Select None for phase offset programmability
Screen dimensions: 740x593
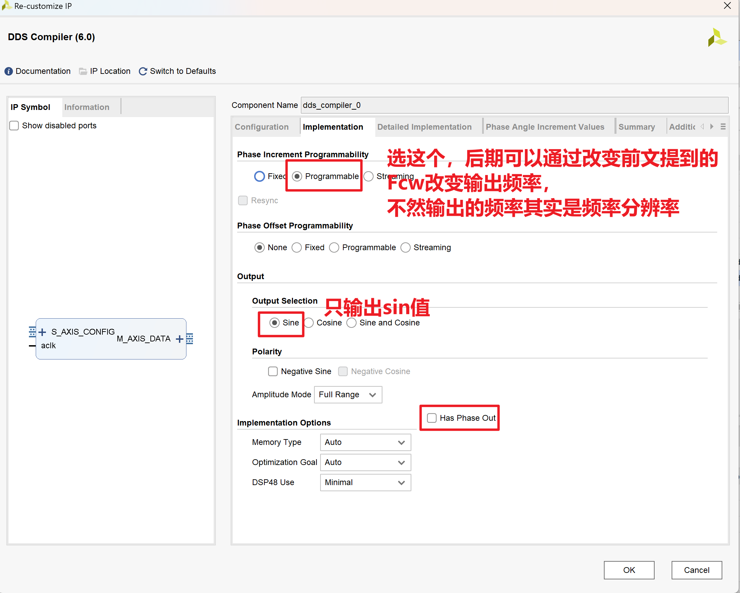point(260,247)
